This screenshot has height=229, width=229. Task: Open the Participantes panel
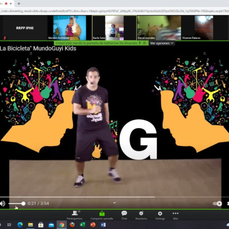(74, 215)
